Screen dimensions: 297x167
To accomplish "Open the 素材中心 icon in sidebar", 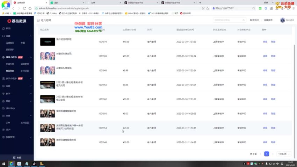I will coord(3,108).
